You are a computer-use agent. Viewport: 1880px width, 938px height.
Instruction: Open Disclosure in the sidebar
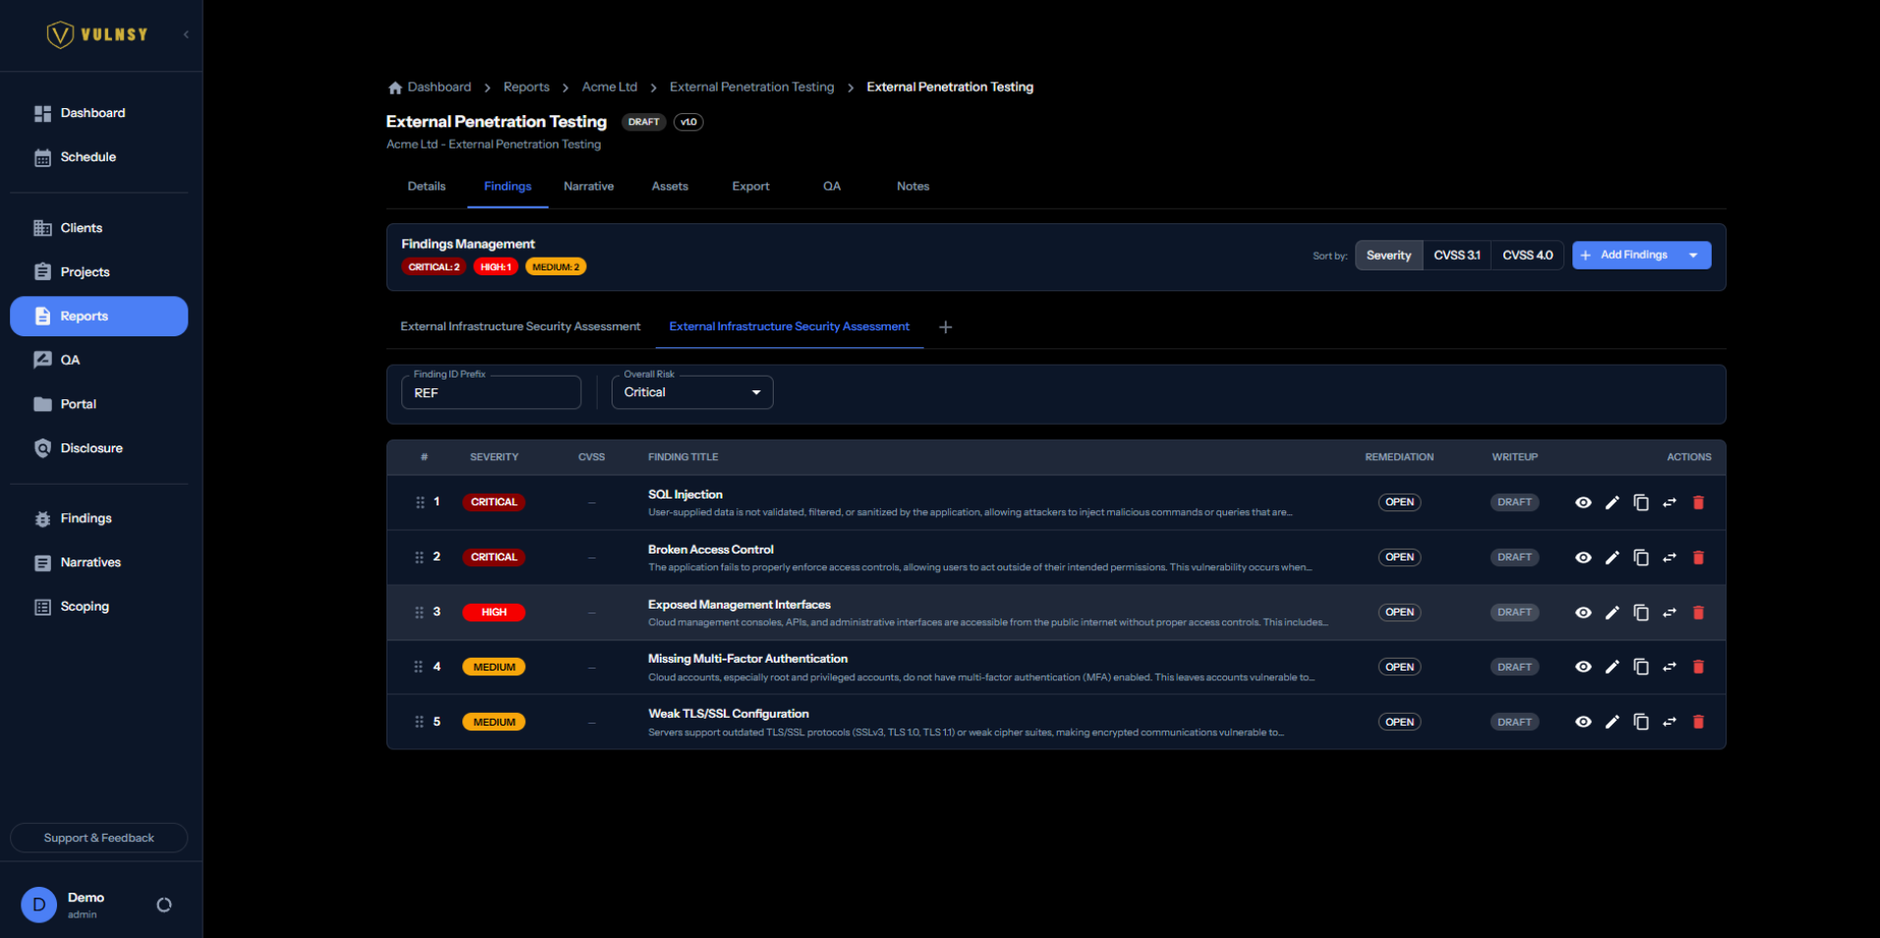point(98,448)
